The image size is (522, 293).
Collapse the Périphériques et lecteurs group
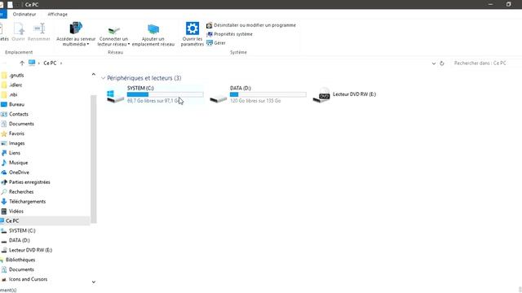(x=104, y=78)
